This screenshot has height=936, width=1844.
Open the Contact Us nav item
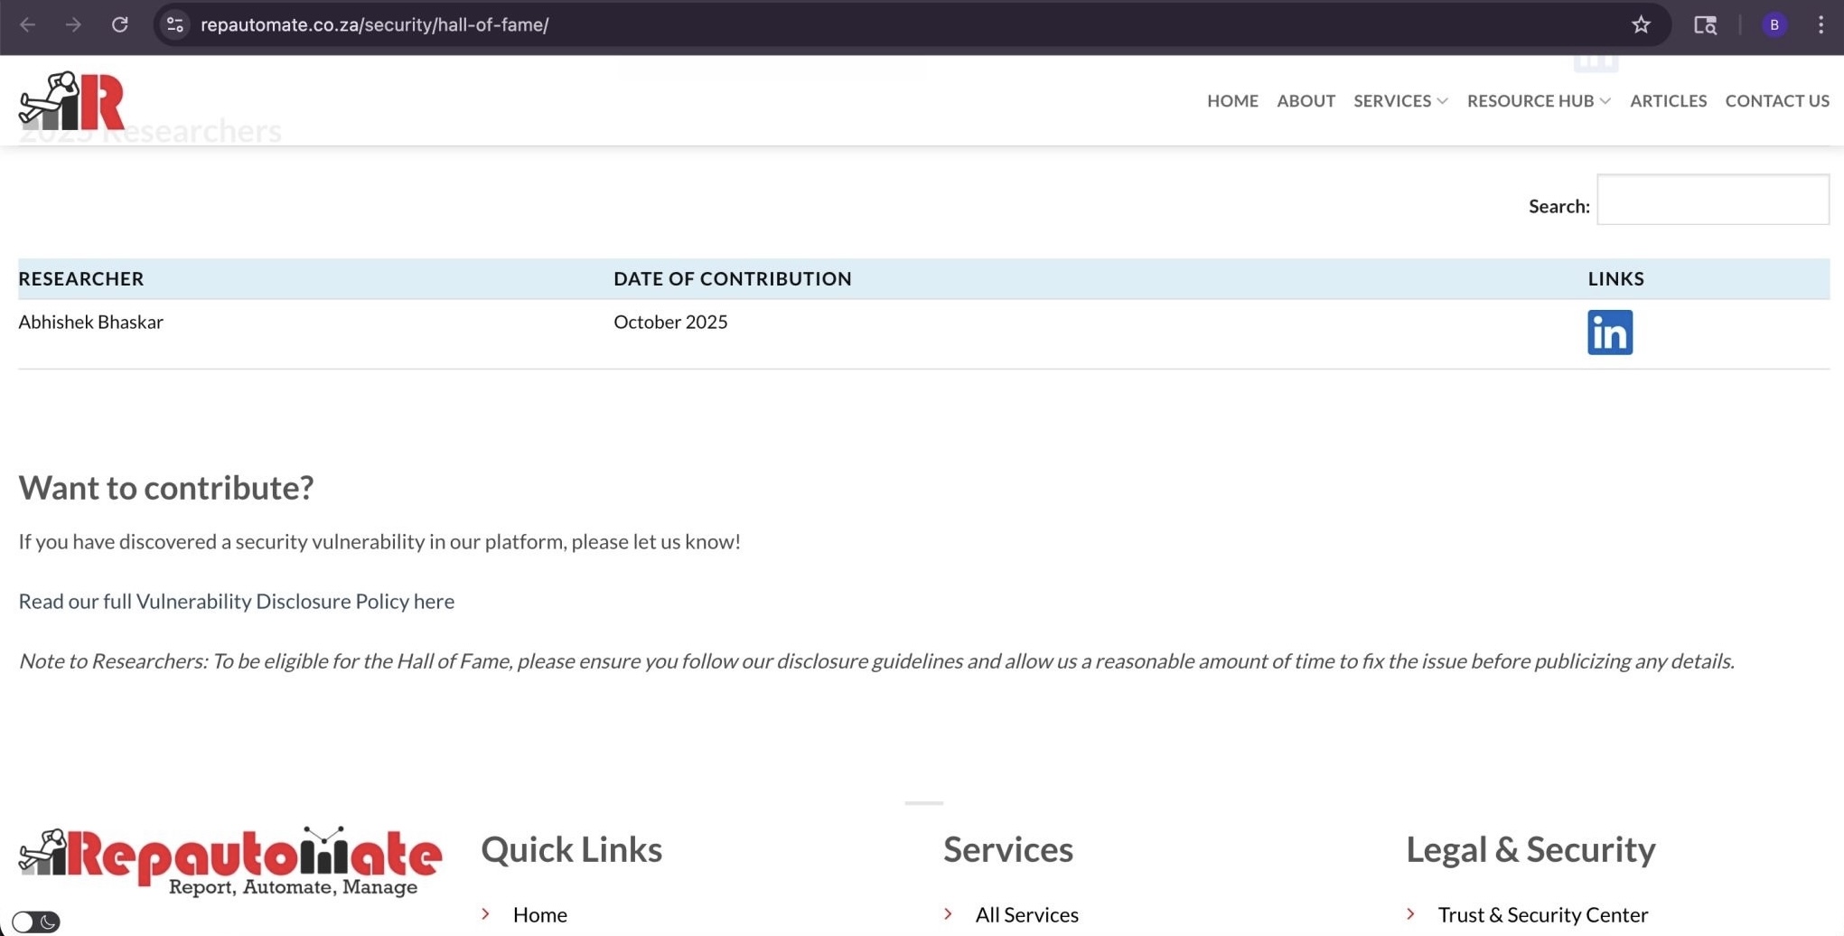point(1777,100)
